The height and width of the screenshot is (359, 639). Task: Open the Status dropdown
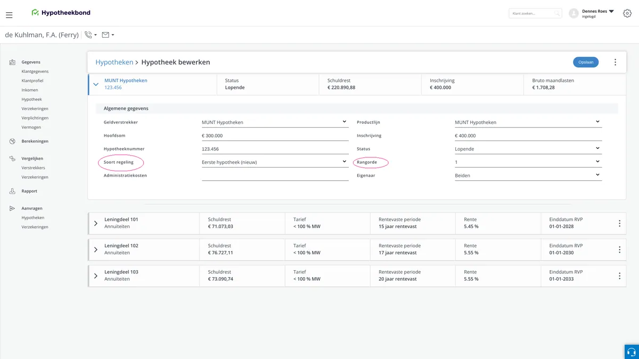528,149
